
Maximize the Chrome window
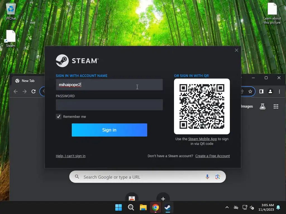coord(266,78)
